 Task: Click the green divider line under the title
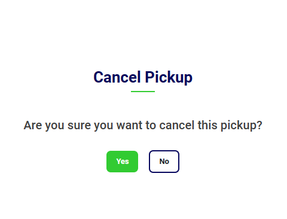tap(143, 92)
